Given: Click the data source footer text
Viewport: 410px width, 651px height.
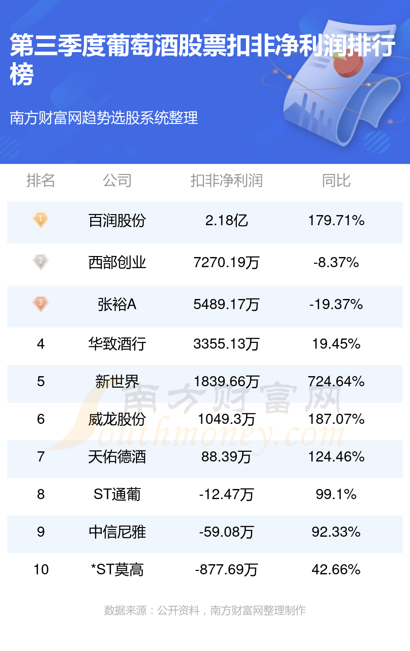Looking at the screenshot, I should click(205, 610).
